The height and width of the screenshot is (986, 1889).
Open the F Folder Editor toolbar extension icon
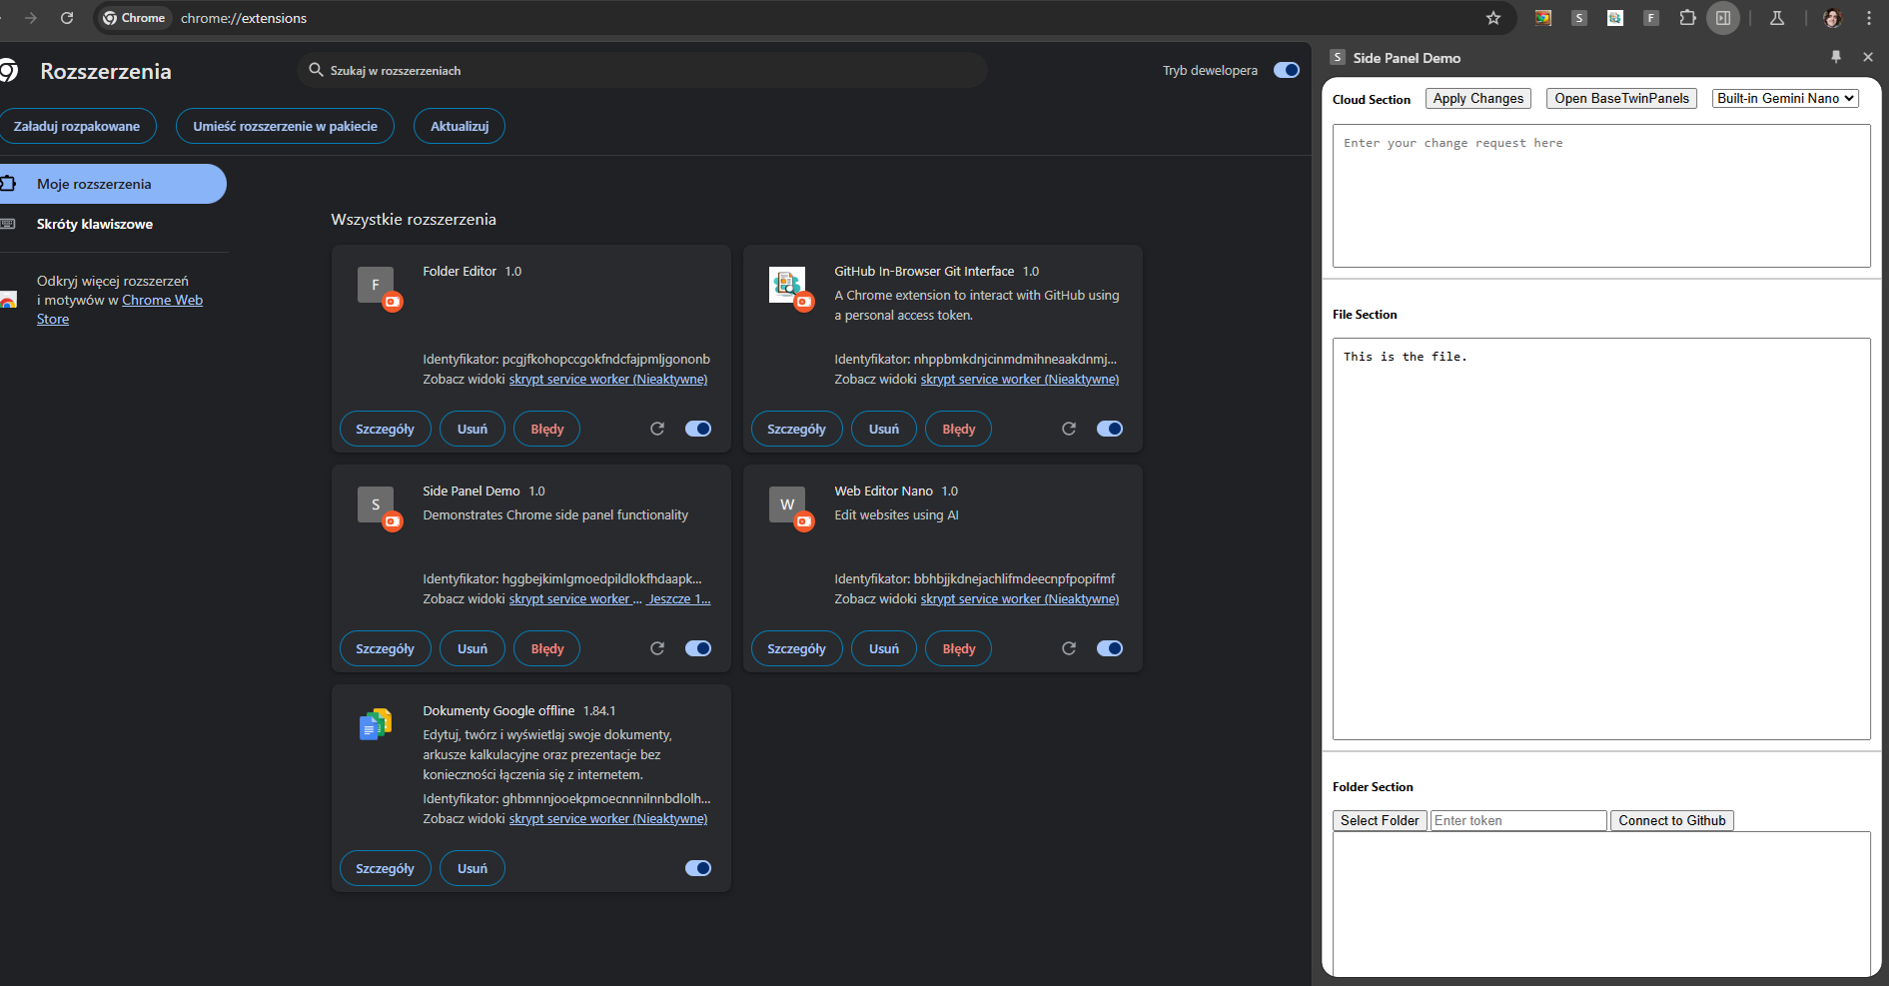tap(1651, 18)
